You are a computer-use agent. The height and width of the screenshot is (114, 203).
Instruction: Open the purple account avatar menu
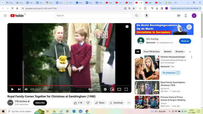point(194,15)
